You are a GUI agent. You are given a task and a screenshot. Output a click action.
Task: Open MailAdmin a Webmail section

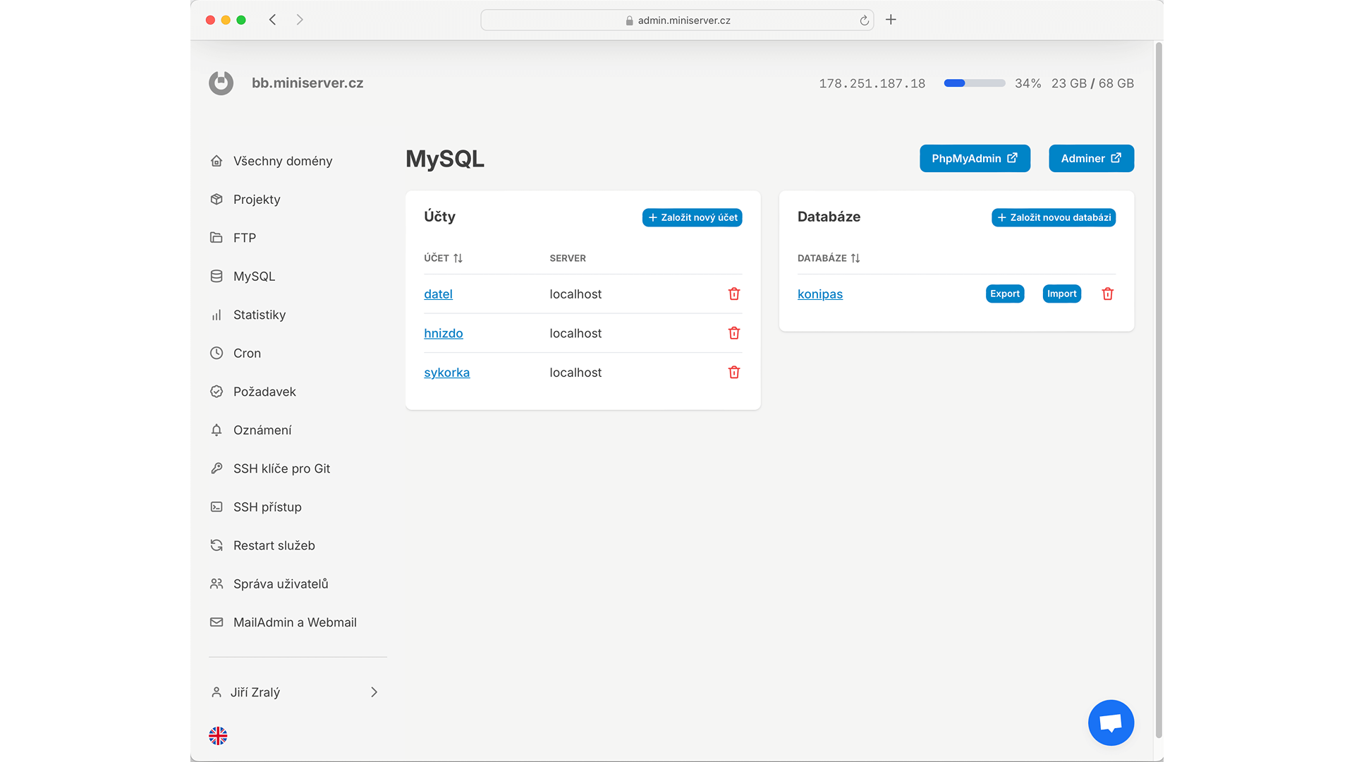295,622
